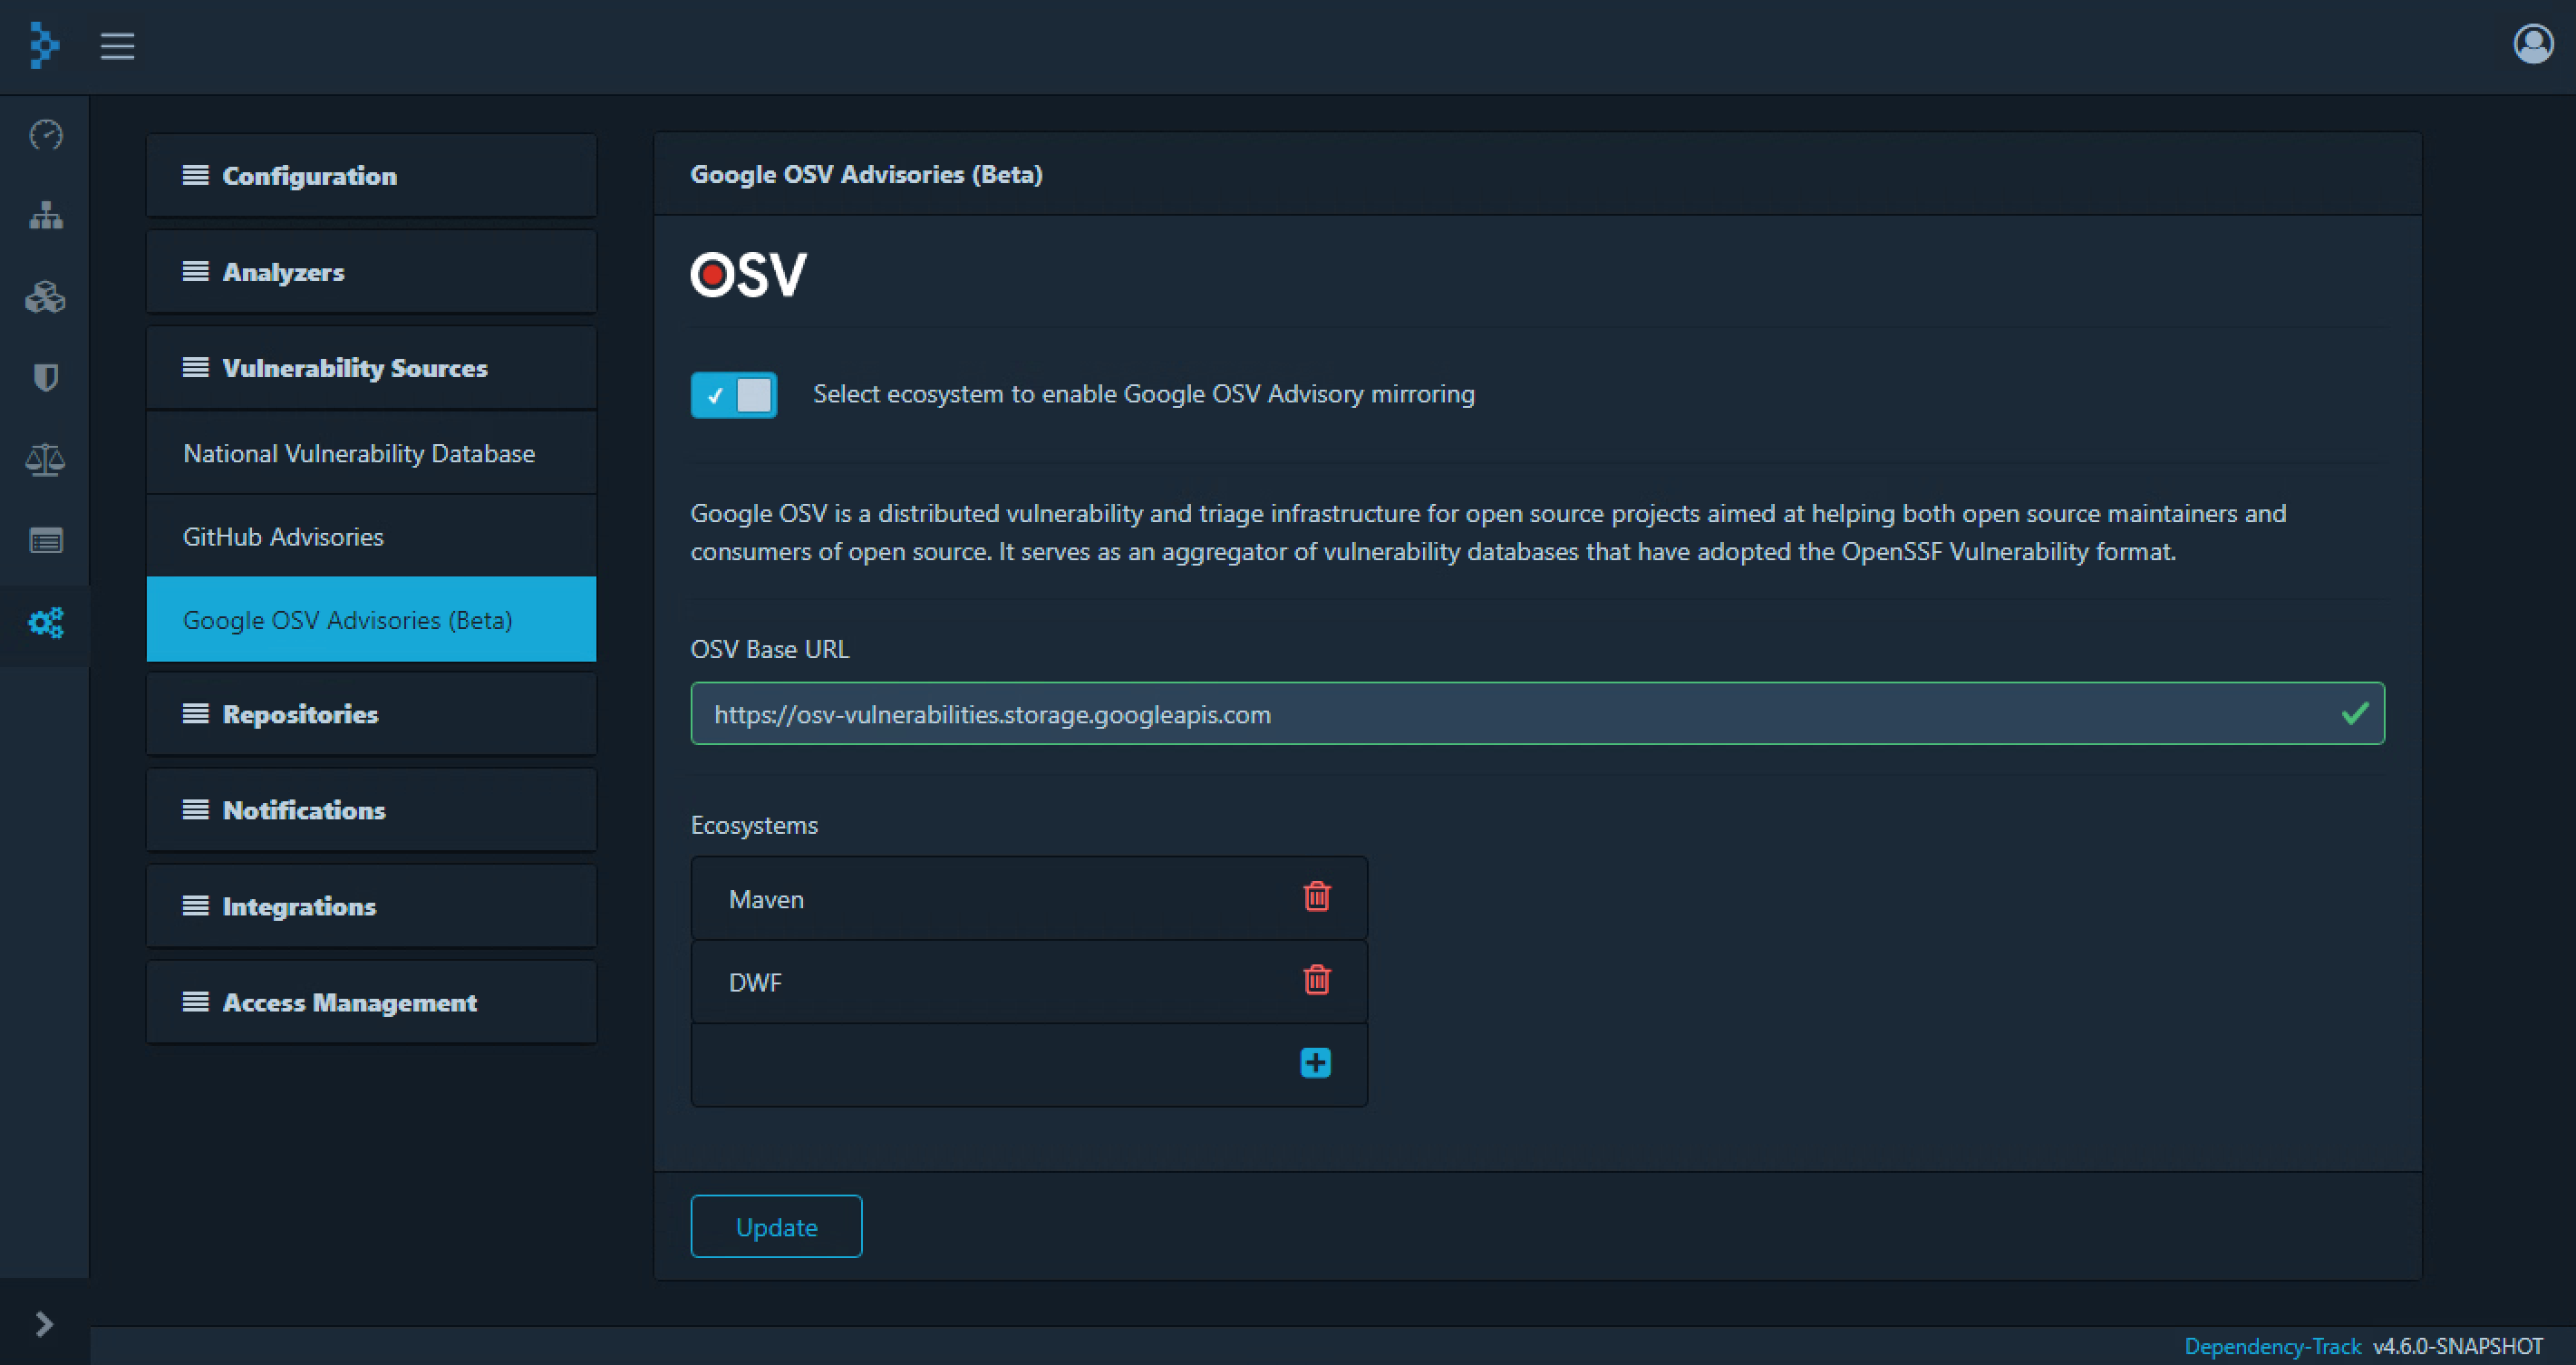Viewport: 2576px width, 1365px height.
Task: Open Vulnerabilities shield icon in sidebar
Action: pyautogui.click(x=46, y=378)
